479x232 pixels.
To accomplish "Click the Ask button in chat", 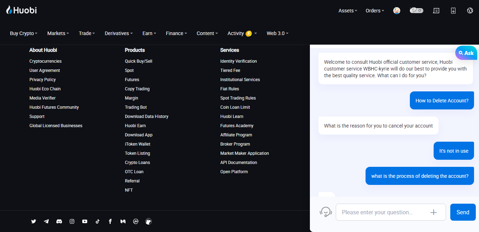I will click(466, 53).
